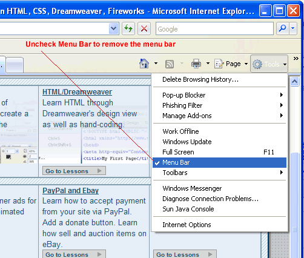Click the search magnifier icon

point(283,28)
